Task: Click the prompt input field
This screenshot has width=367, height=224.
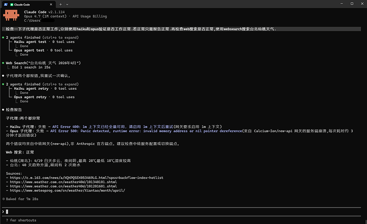Action: pyautogui.click(x=181, y=212)
